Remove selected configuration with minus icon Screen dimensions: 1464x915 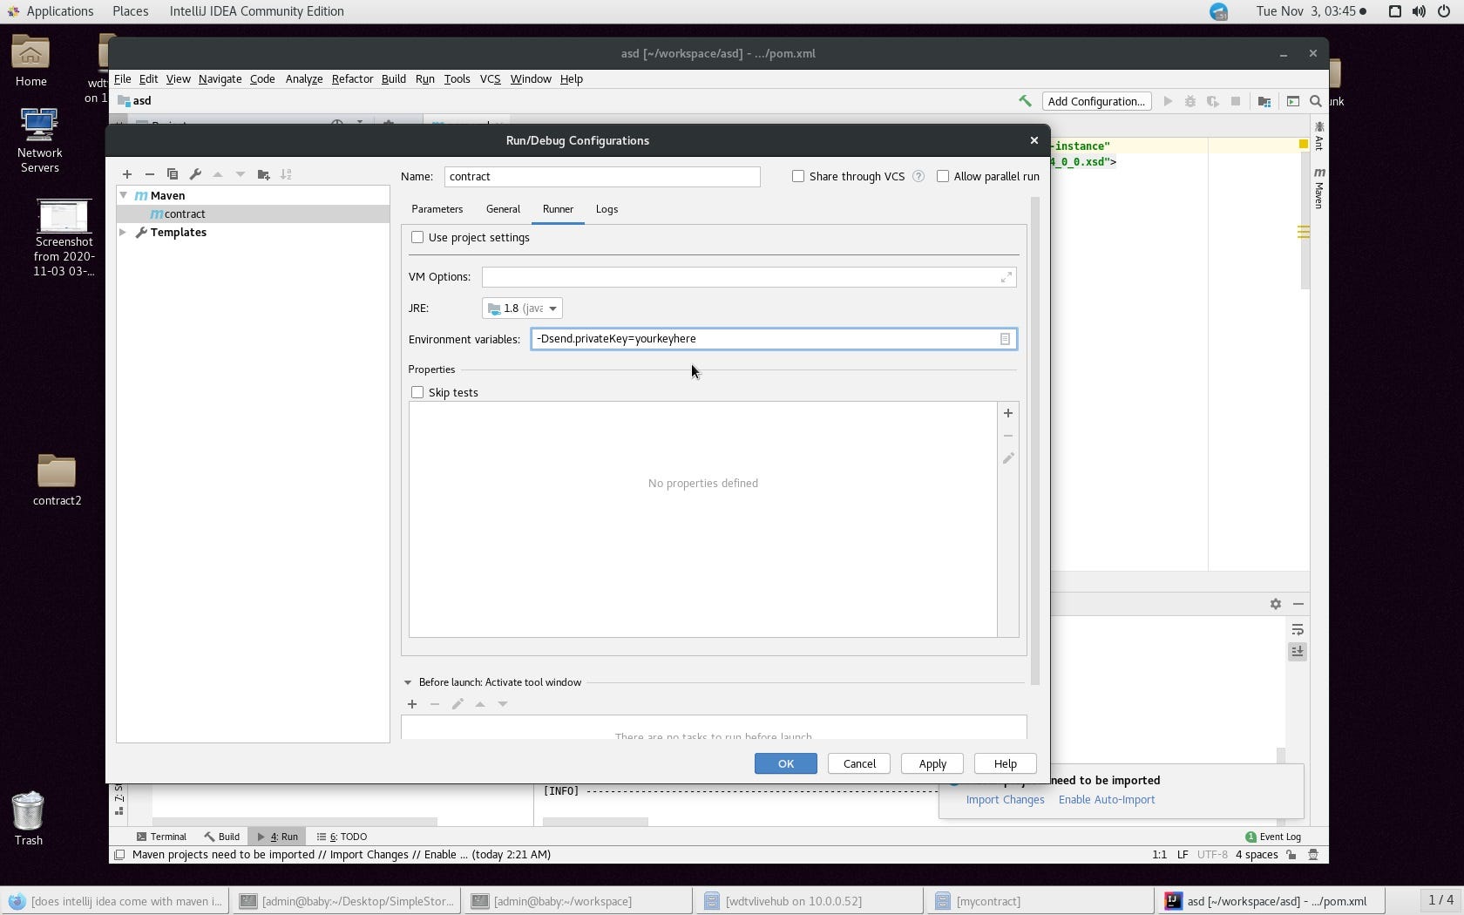tap(150, 174)
